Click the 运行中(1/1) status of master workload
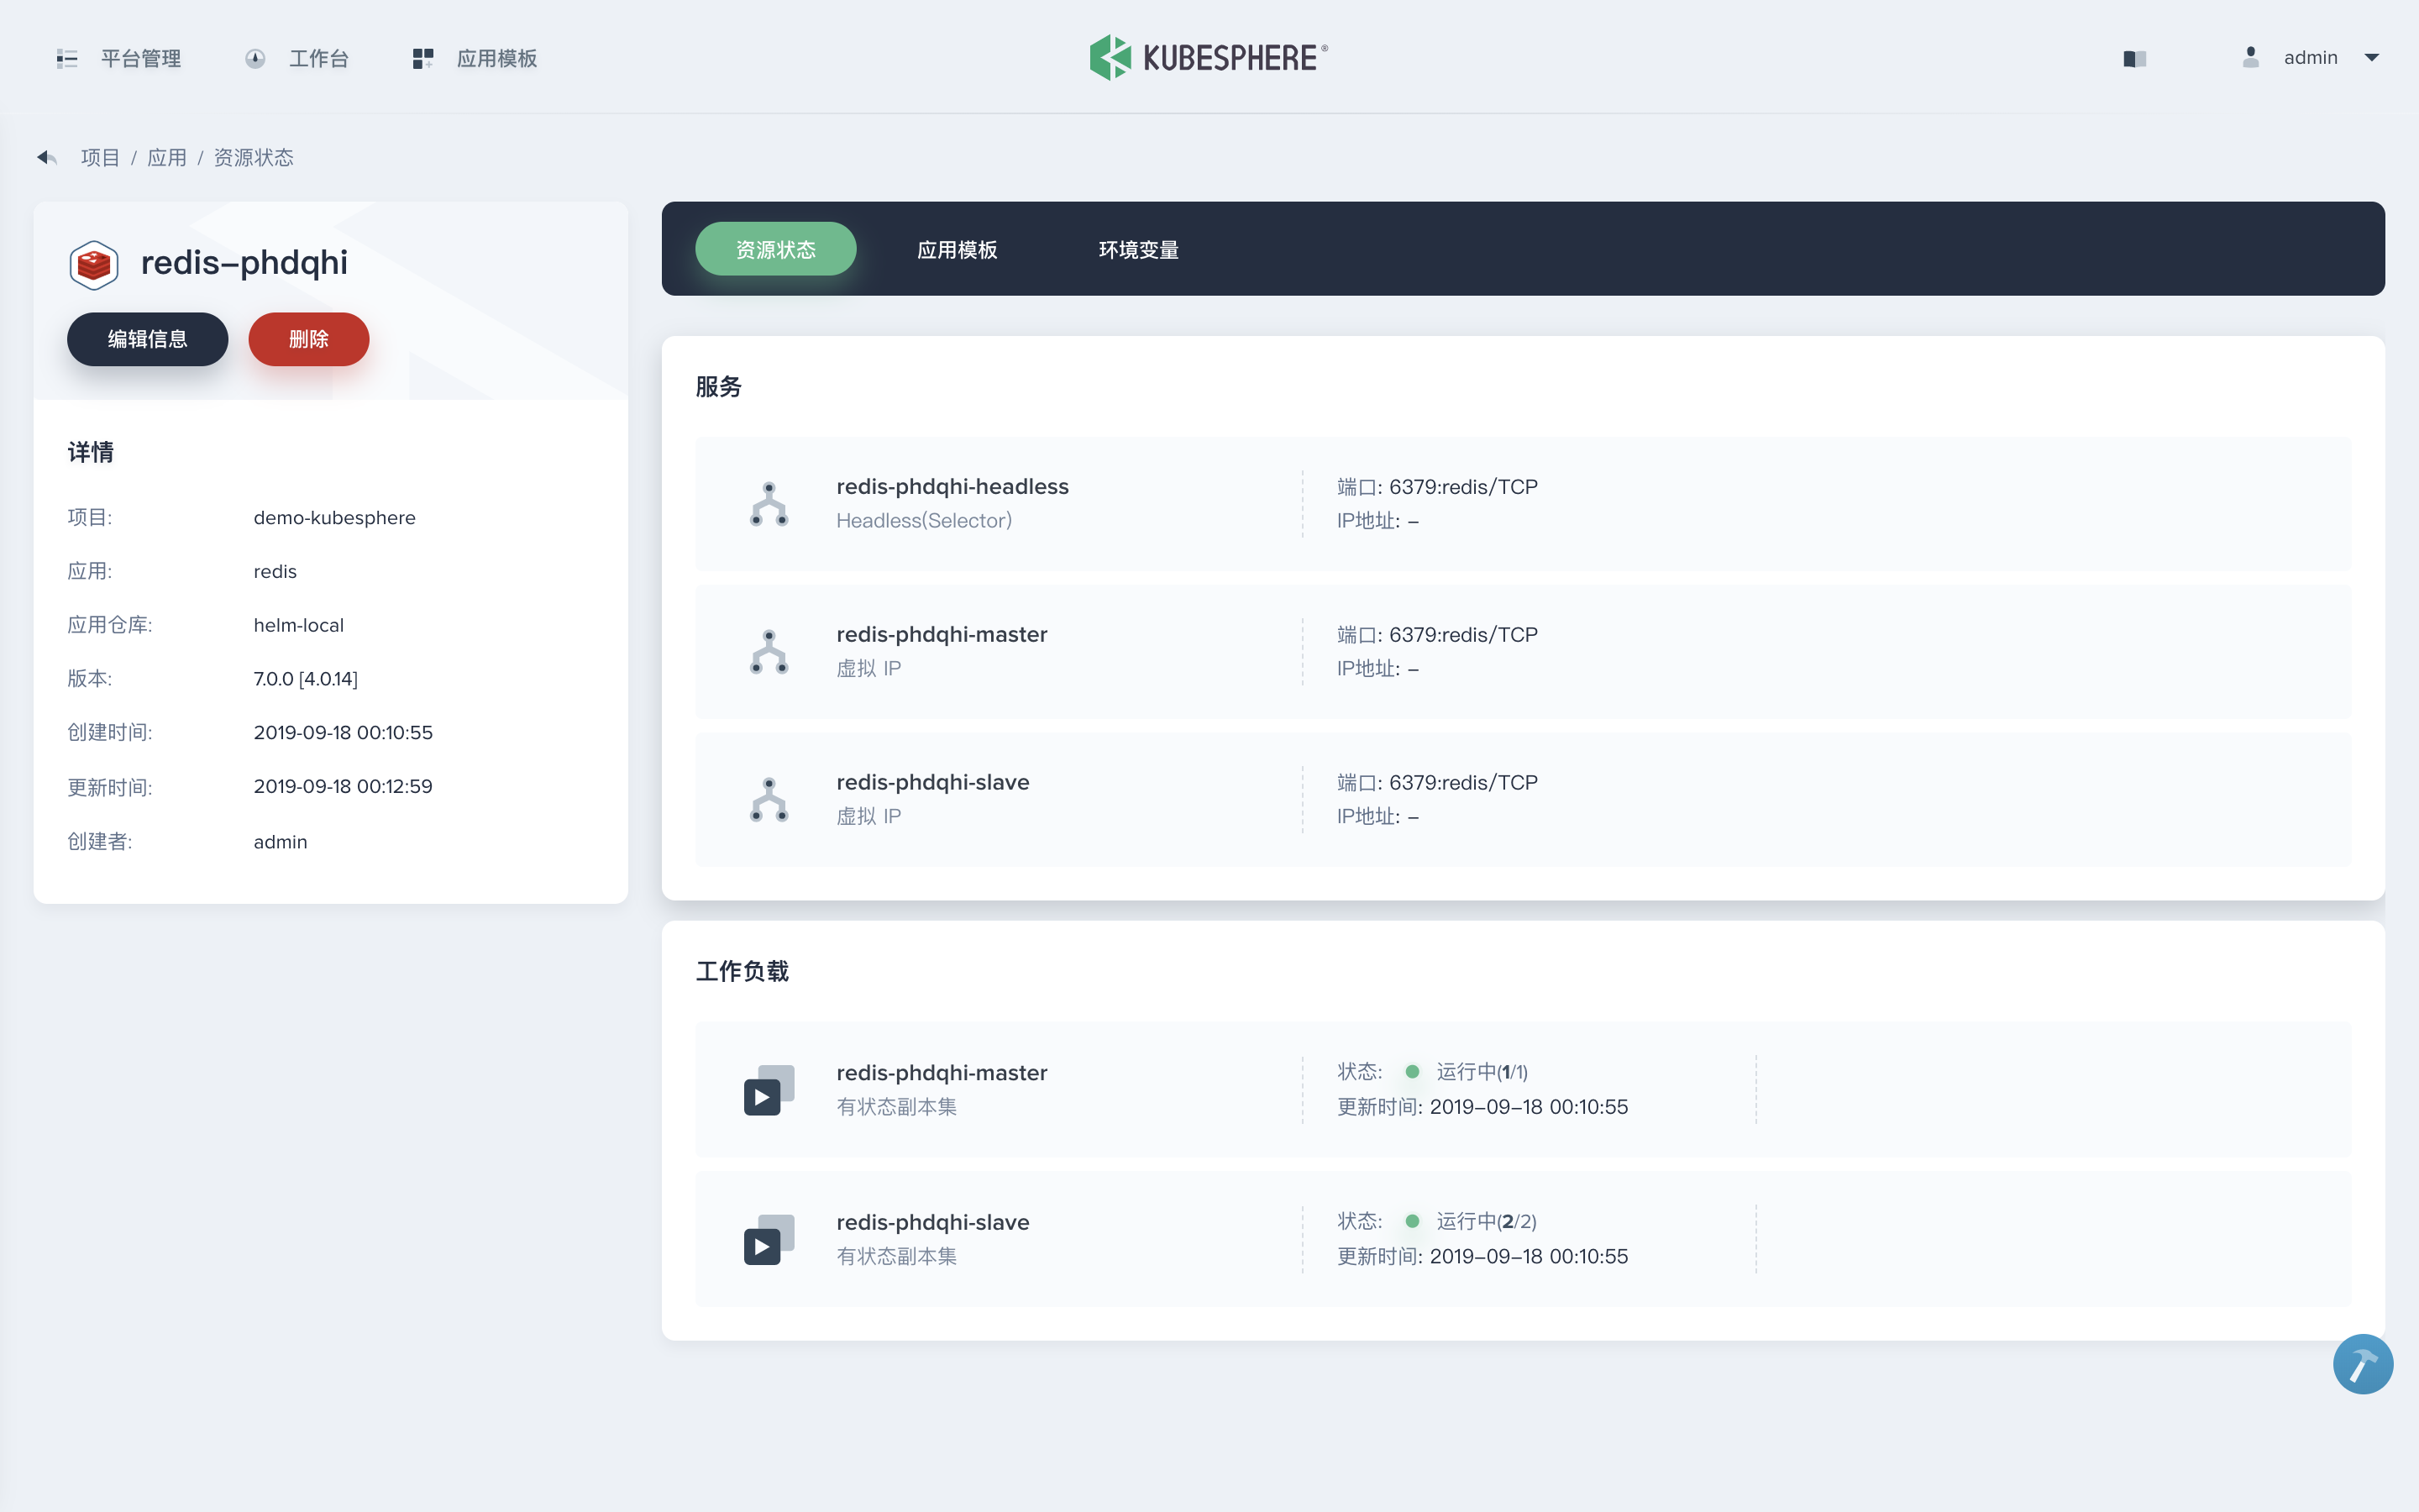This screenshot has width=2419, height=1512. (x=1482, y=1072)
